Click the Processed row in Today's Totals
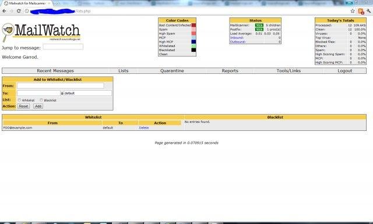The image size is (373, 224). point(340,25)
